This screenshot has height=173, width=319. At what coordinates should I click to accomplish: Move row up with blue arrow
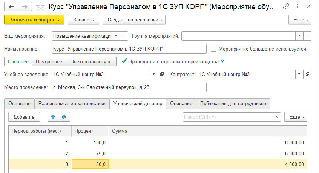click(x=53, y=117)
